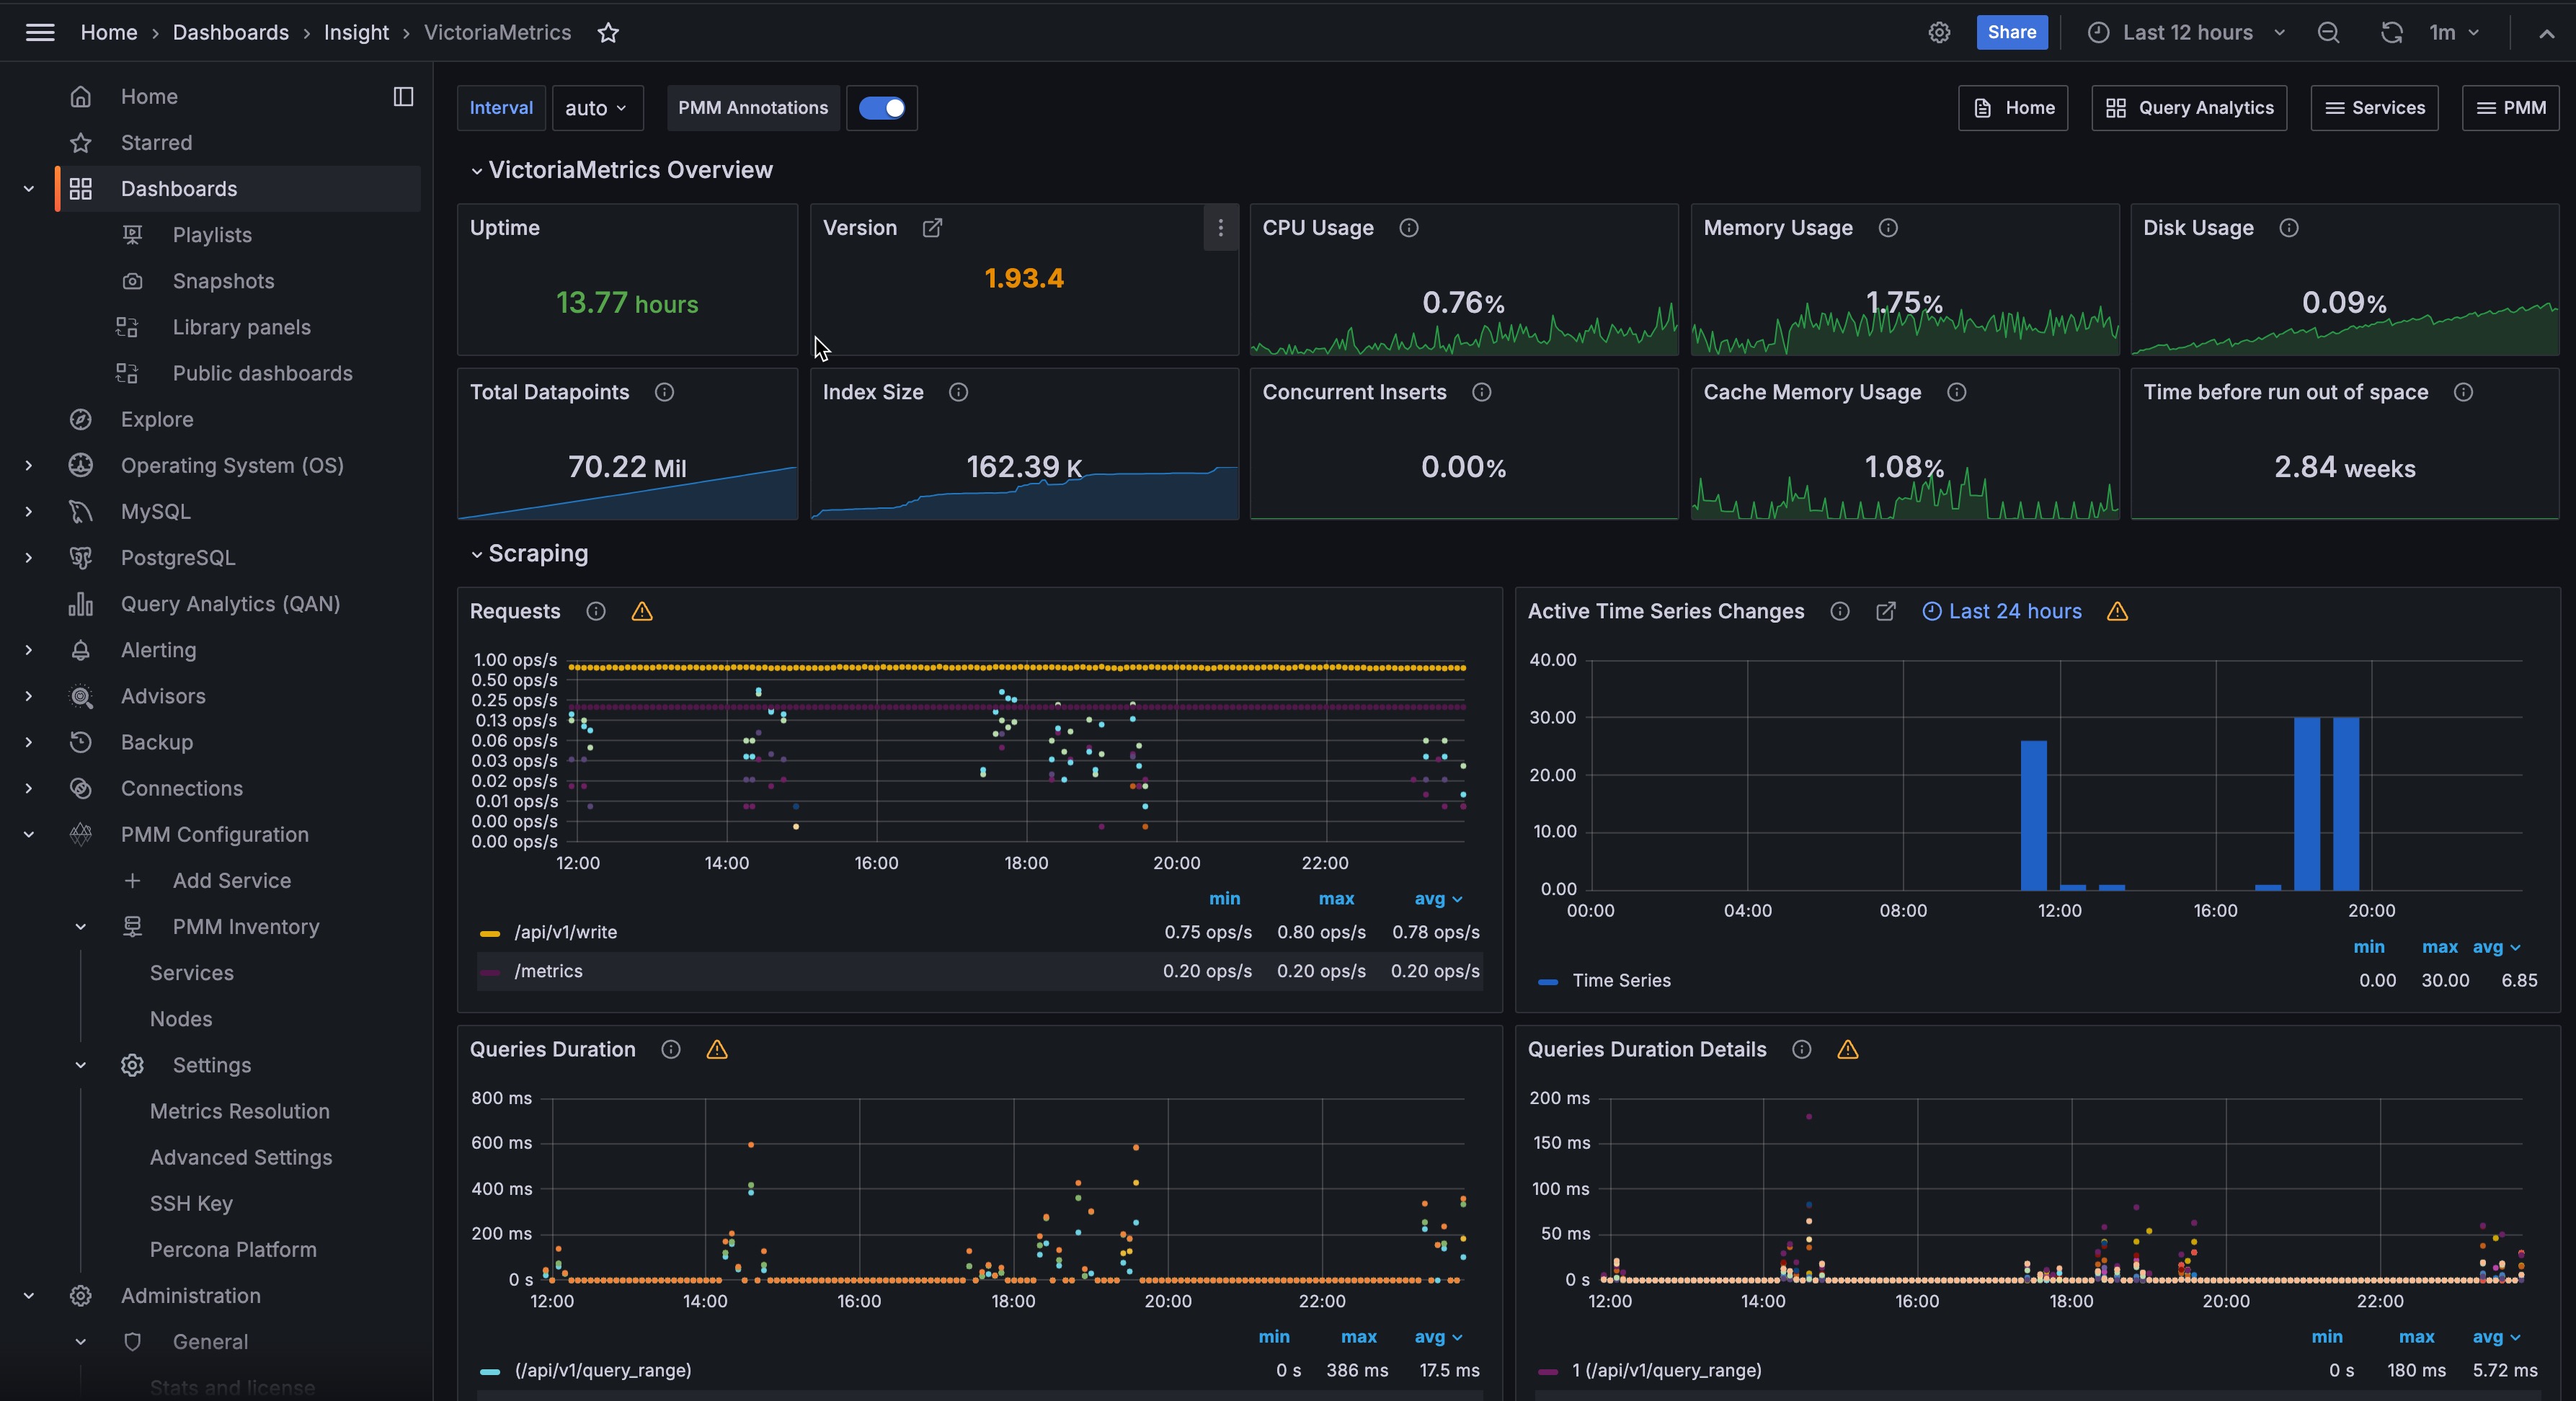2576x1401 pixels.
Task: Toggle the /metrics series in Requests legend
Action: click(x=548, y=971)
